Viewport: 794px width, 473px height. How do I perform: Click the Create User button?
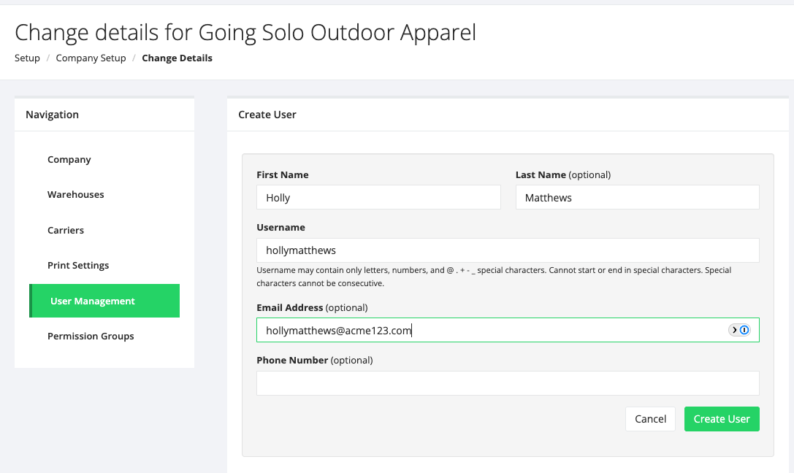click(722, 419)
